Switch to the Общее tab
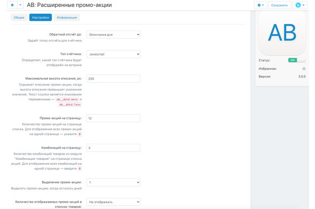Image resolution: width=315 pixels, height=209 pixels. pos(19,18)
